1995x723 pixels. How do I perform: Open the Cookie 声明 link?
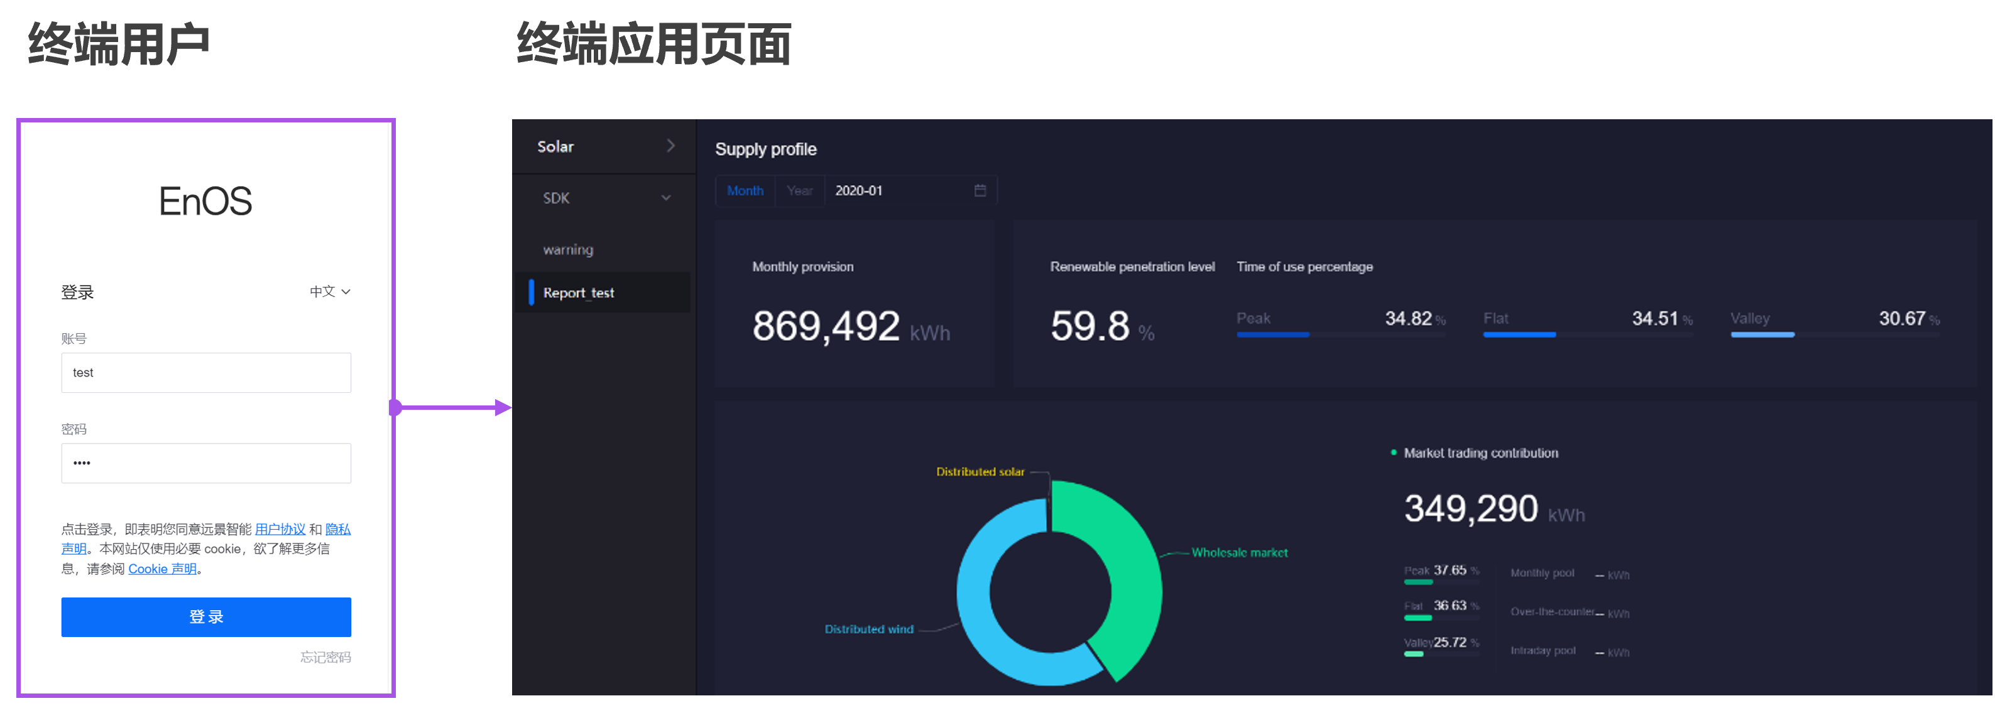(x=162, y=569)
